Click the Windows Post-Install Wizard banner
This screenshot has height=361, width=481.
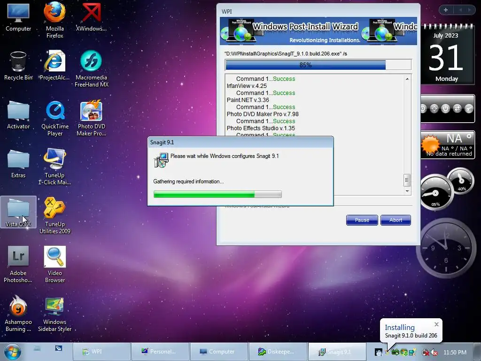click(318, 31)
